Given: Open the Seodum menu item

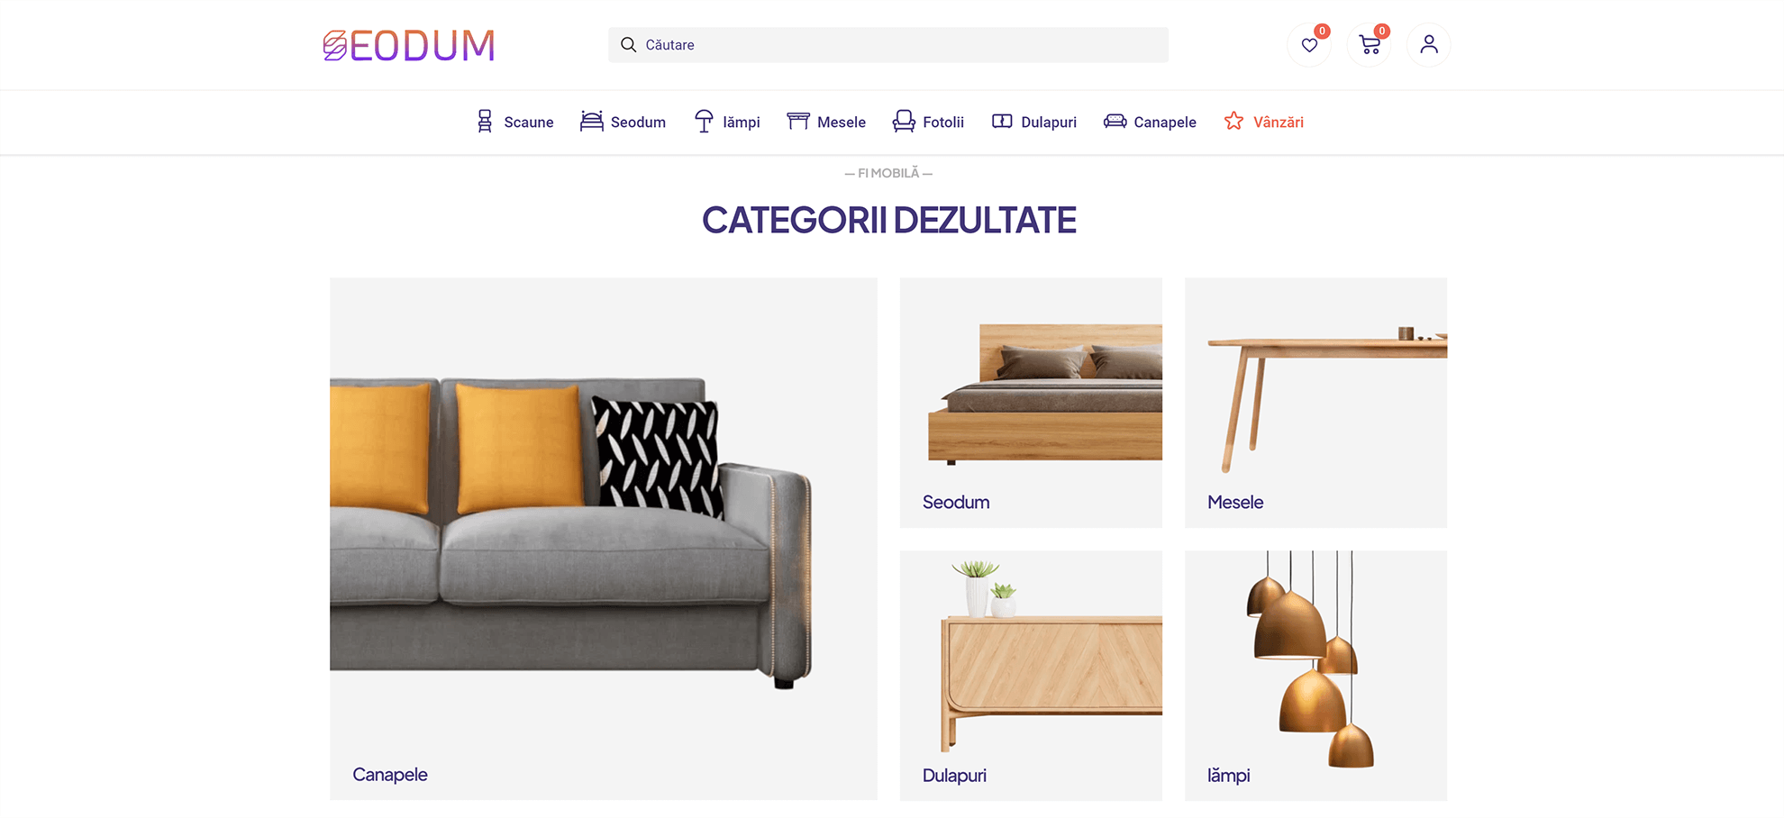Looking at the screenshot, I should [623, 122].
